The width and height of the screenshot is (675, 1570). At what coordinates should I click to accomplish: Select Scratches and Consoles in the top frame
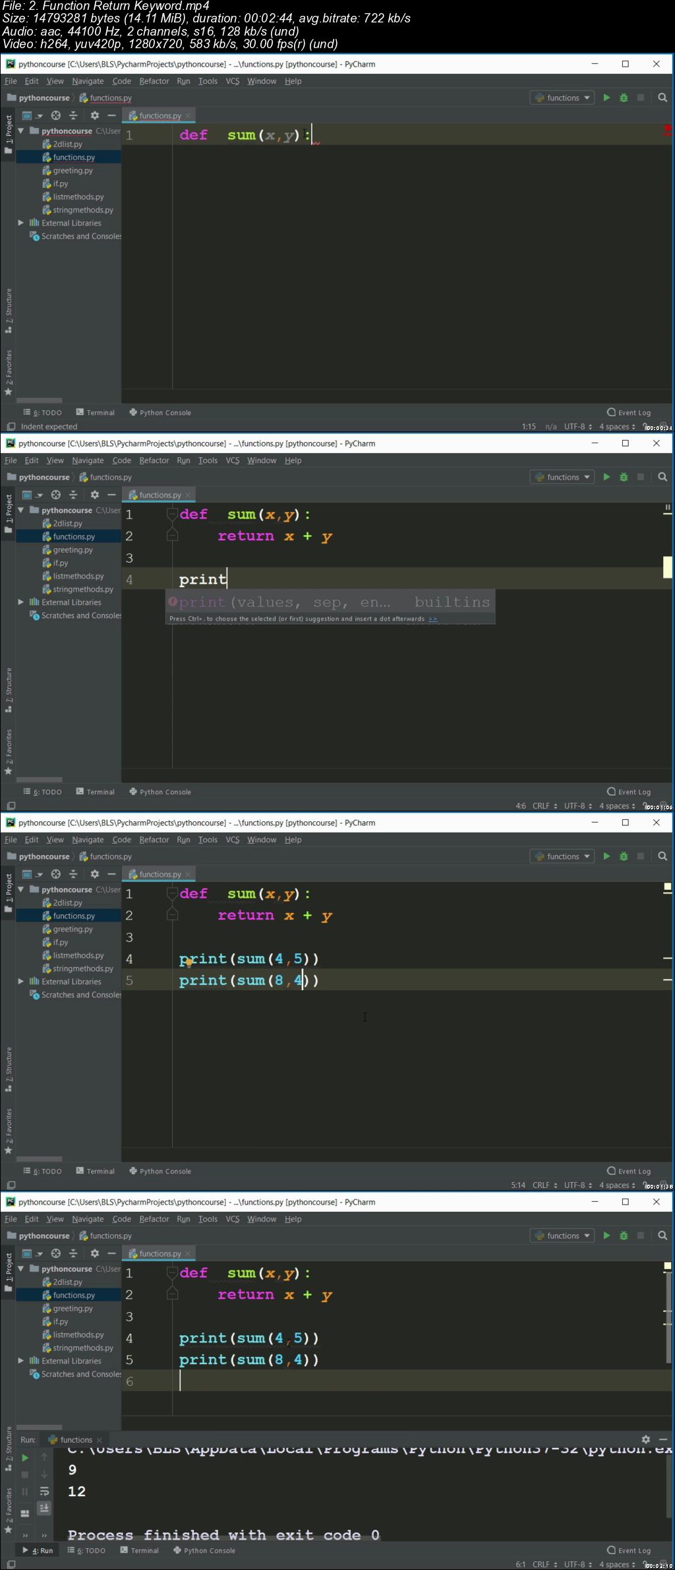click(x=76, y=236)
